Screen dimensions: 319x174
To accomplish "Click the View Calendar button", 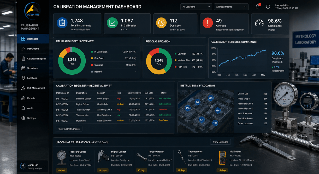I will click(220, 142).
